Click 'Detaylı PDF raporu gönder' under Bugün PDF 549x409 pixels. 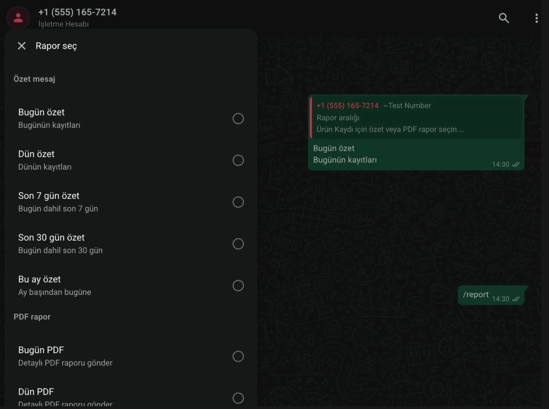click(65, 363)
